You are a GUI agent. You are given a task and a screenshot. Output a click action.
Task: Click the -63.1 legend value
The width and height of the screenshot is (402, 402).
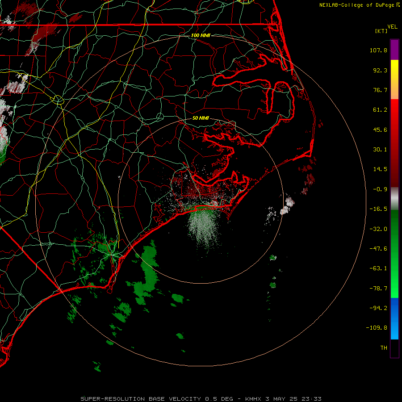(378, 268)
